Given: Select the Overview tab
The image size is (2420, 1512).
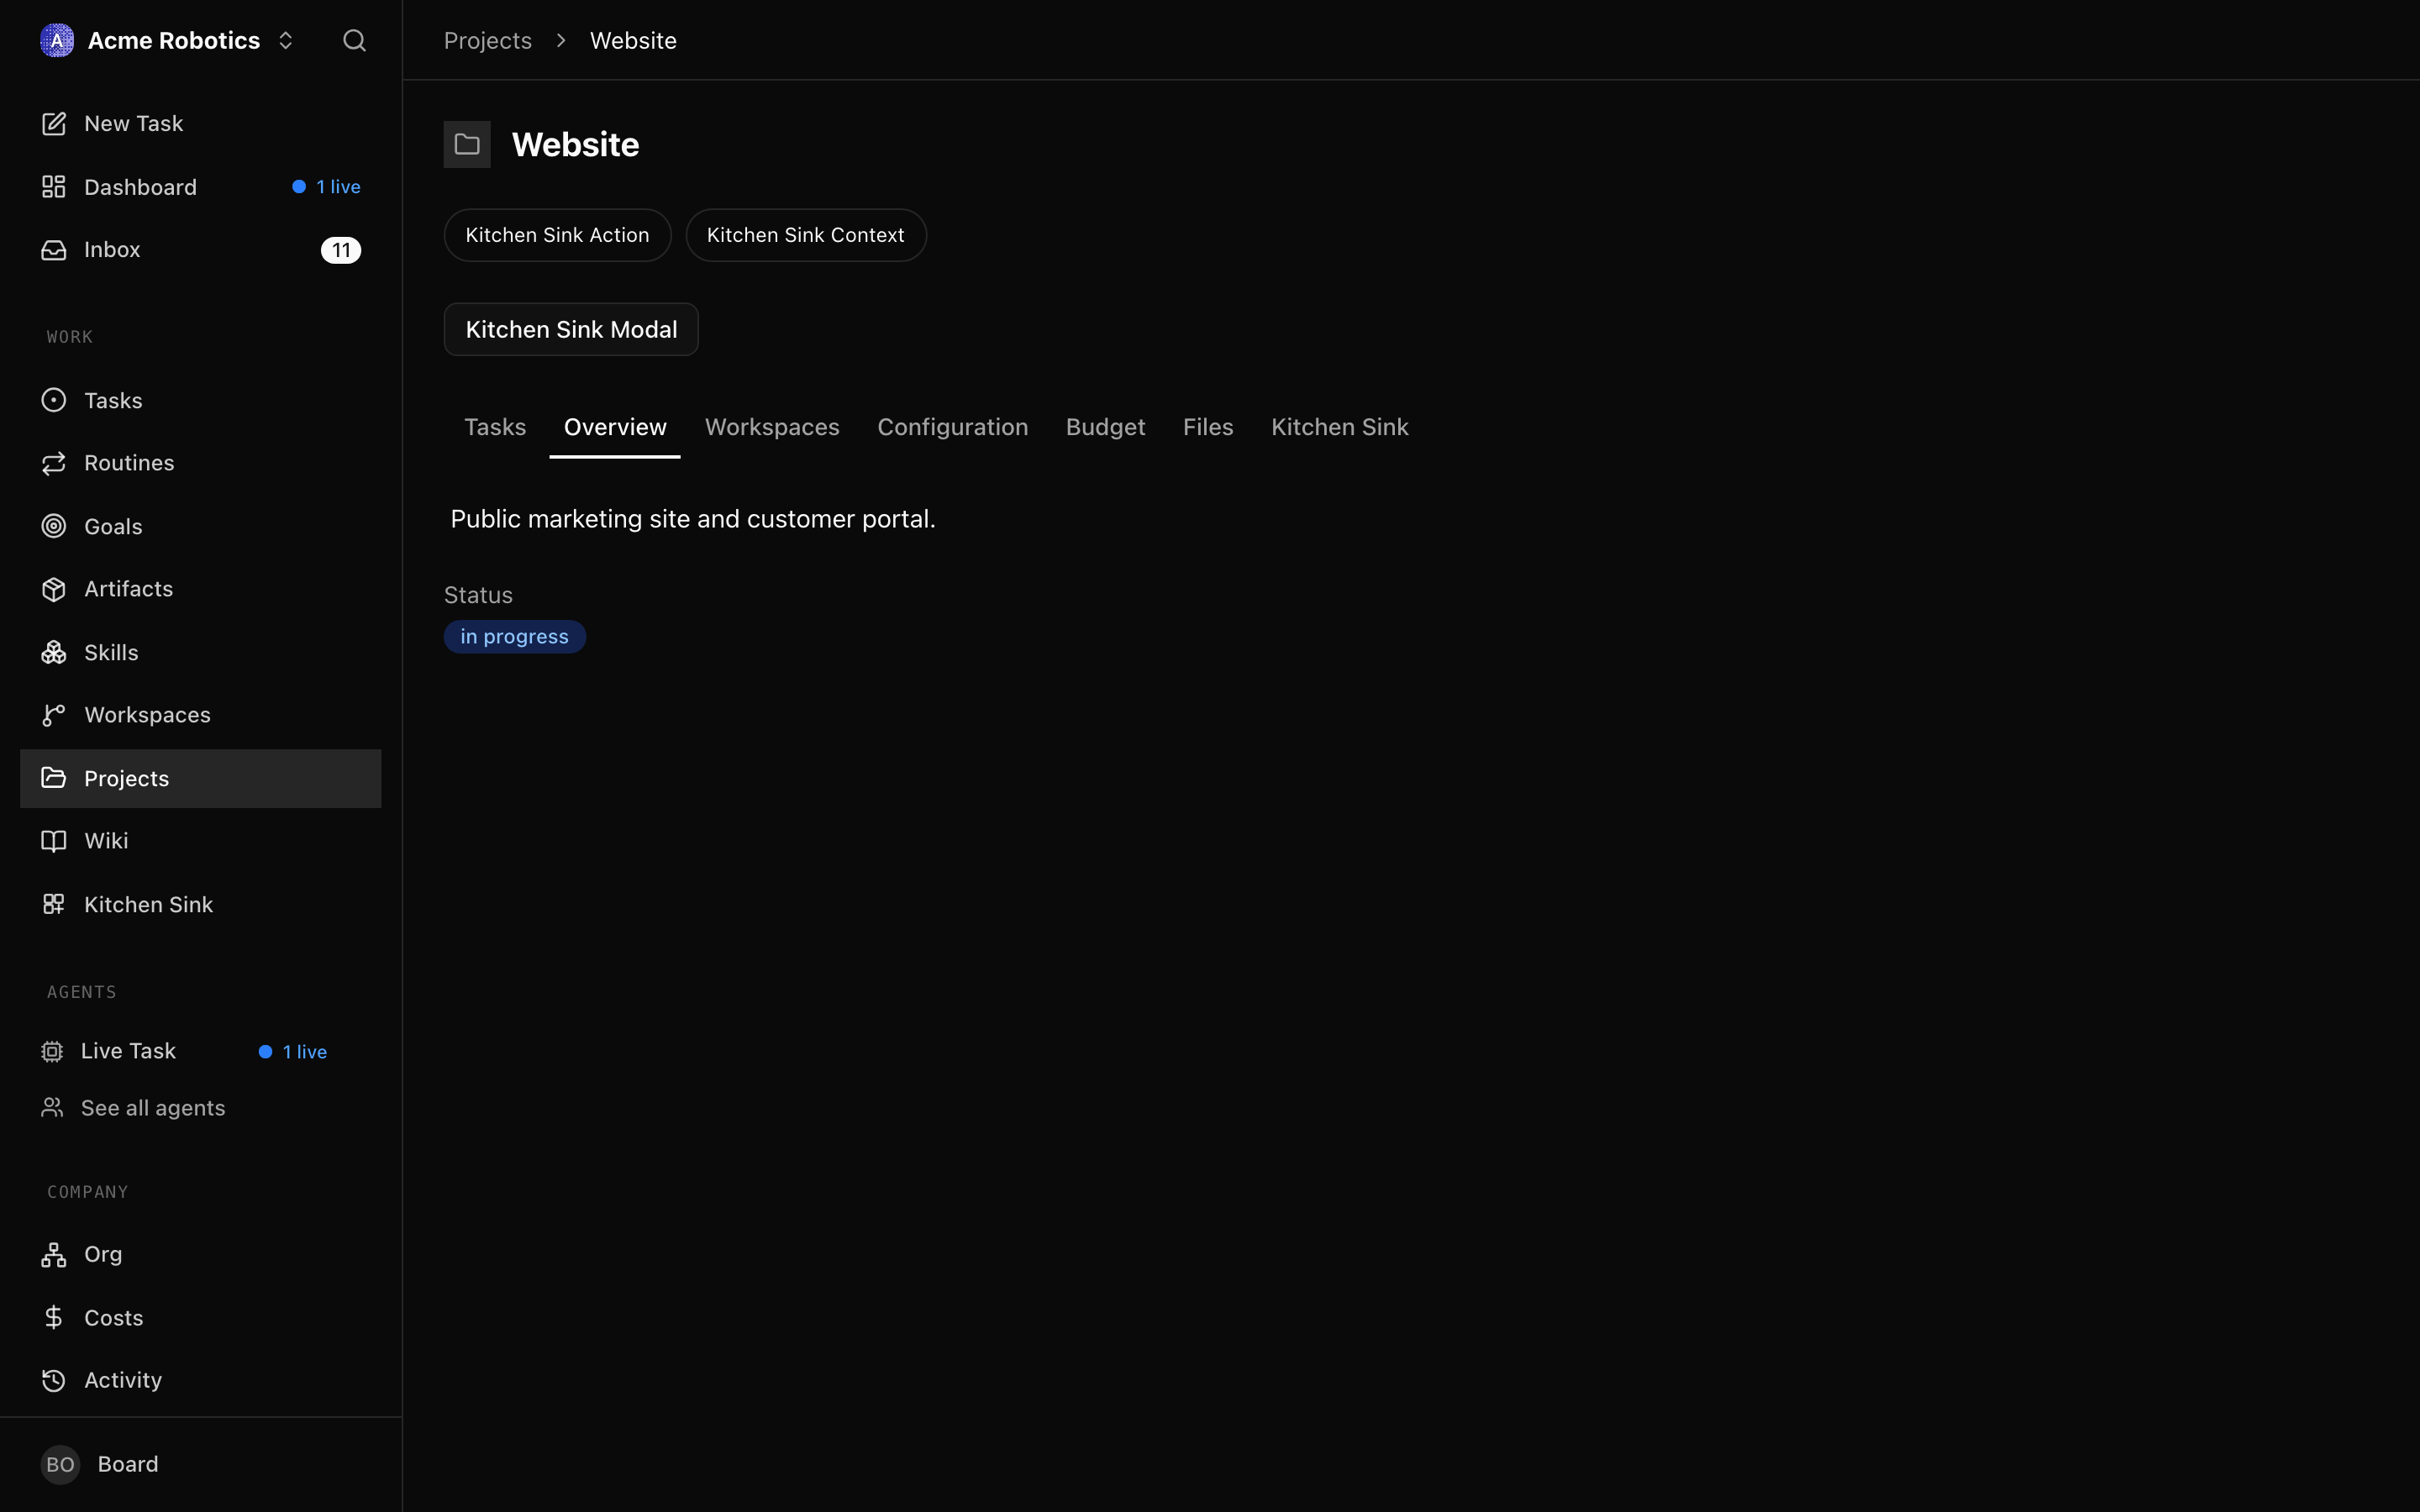Looking at the screenshot, I should [x=615, y=427].
